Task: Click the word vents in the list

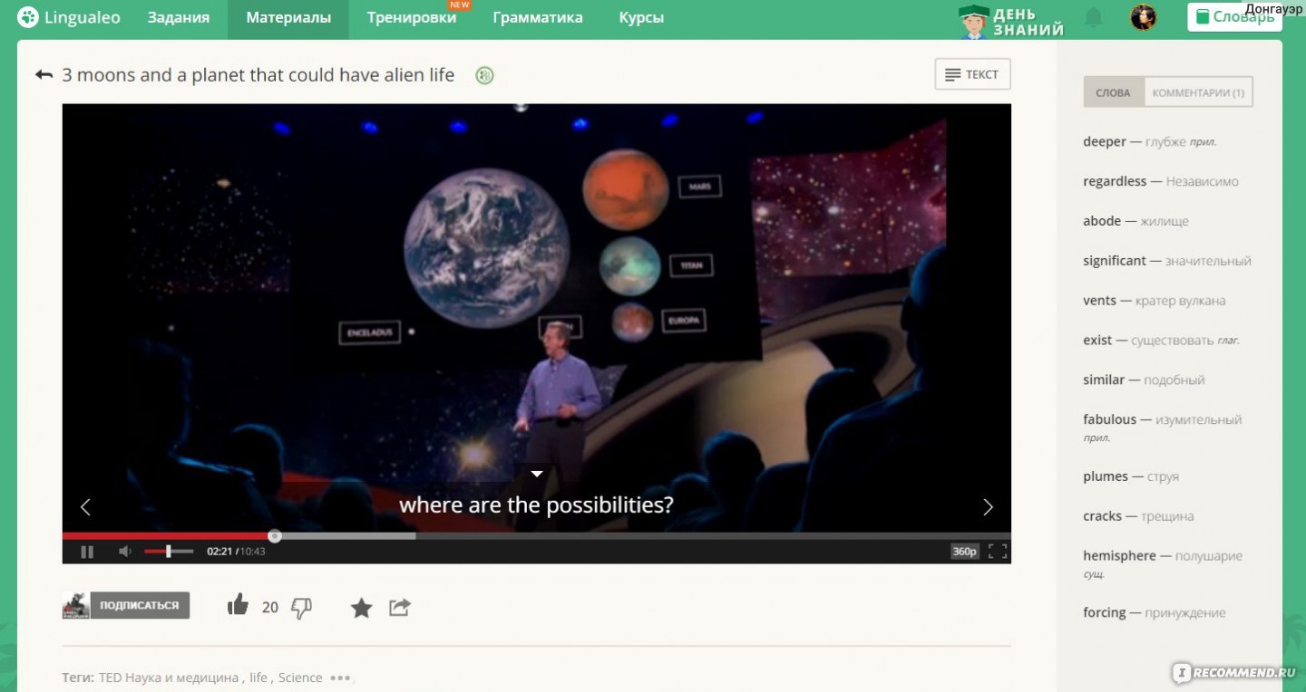Action: coord(1099,301)
